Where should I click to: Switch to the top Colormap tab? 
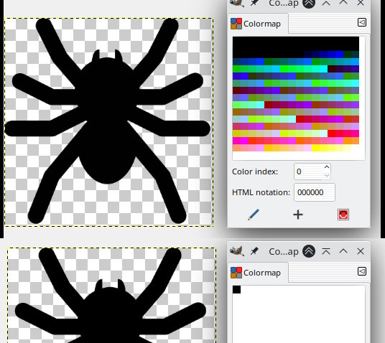[258, 24]
